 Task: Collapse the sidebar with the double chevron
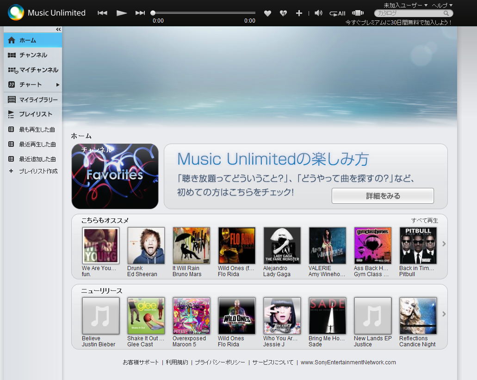pyautogui.click(x=58, y=30)
